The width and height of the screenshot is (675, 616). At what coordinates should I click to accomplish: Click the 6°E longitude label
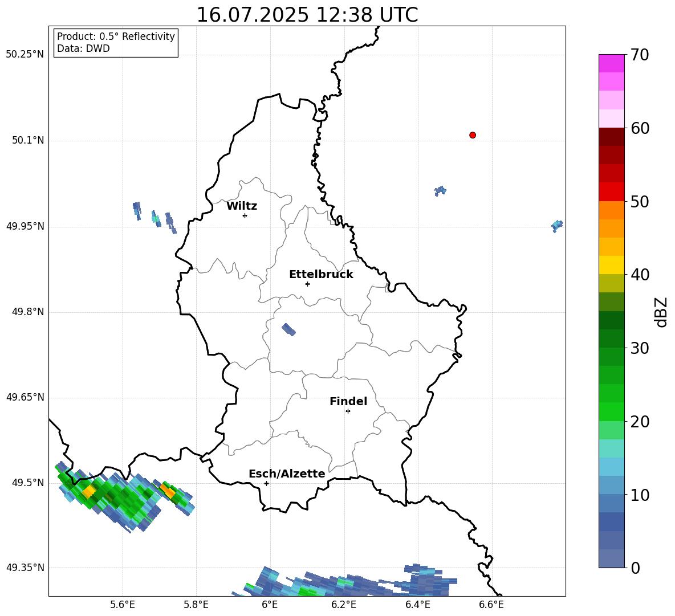(x=270, y=605)
